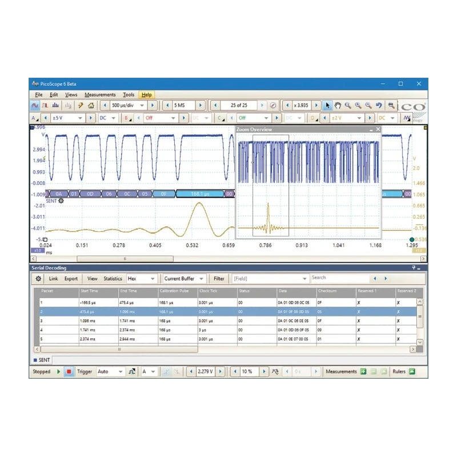Open SENT decoder settings gear on waveform
The height and width of the screenshot is (457, 457).
click(61, 201)
